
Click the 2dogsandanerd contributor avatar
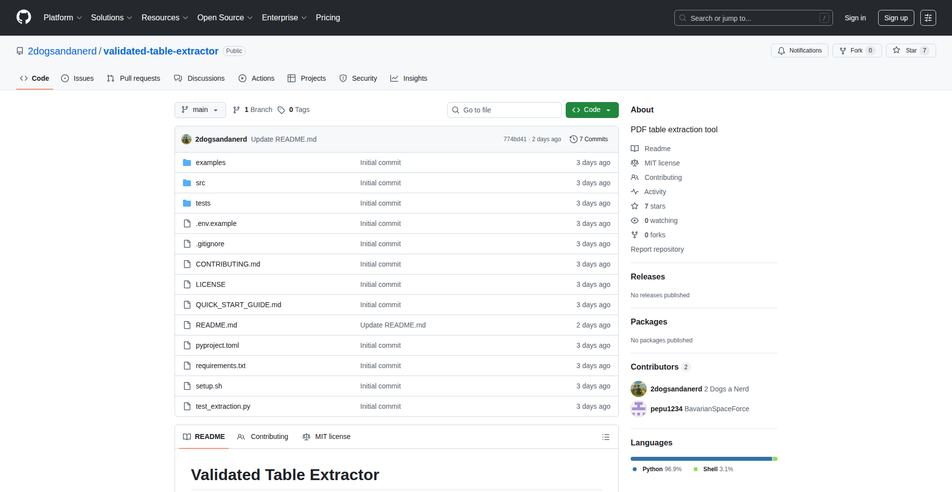[639, 389]
